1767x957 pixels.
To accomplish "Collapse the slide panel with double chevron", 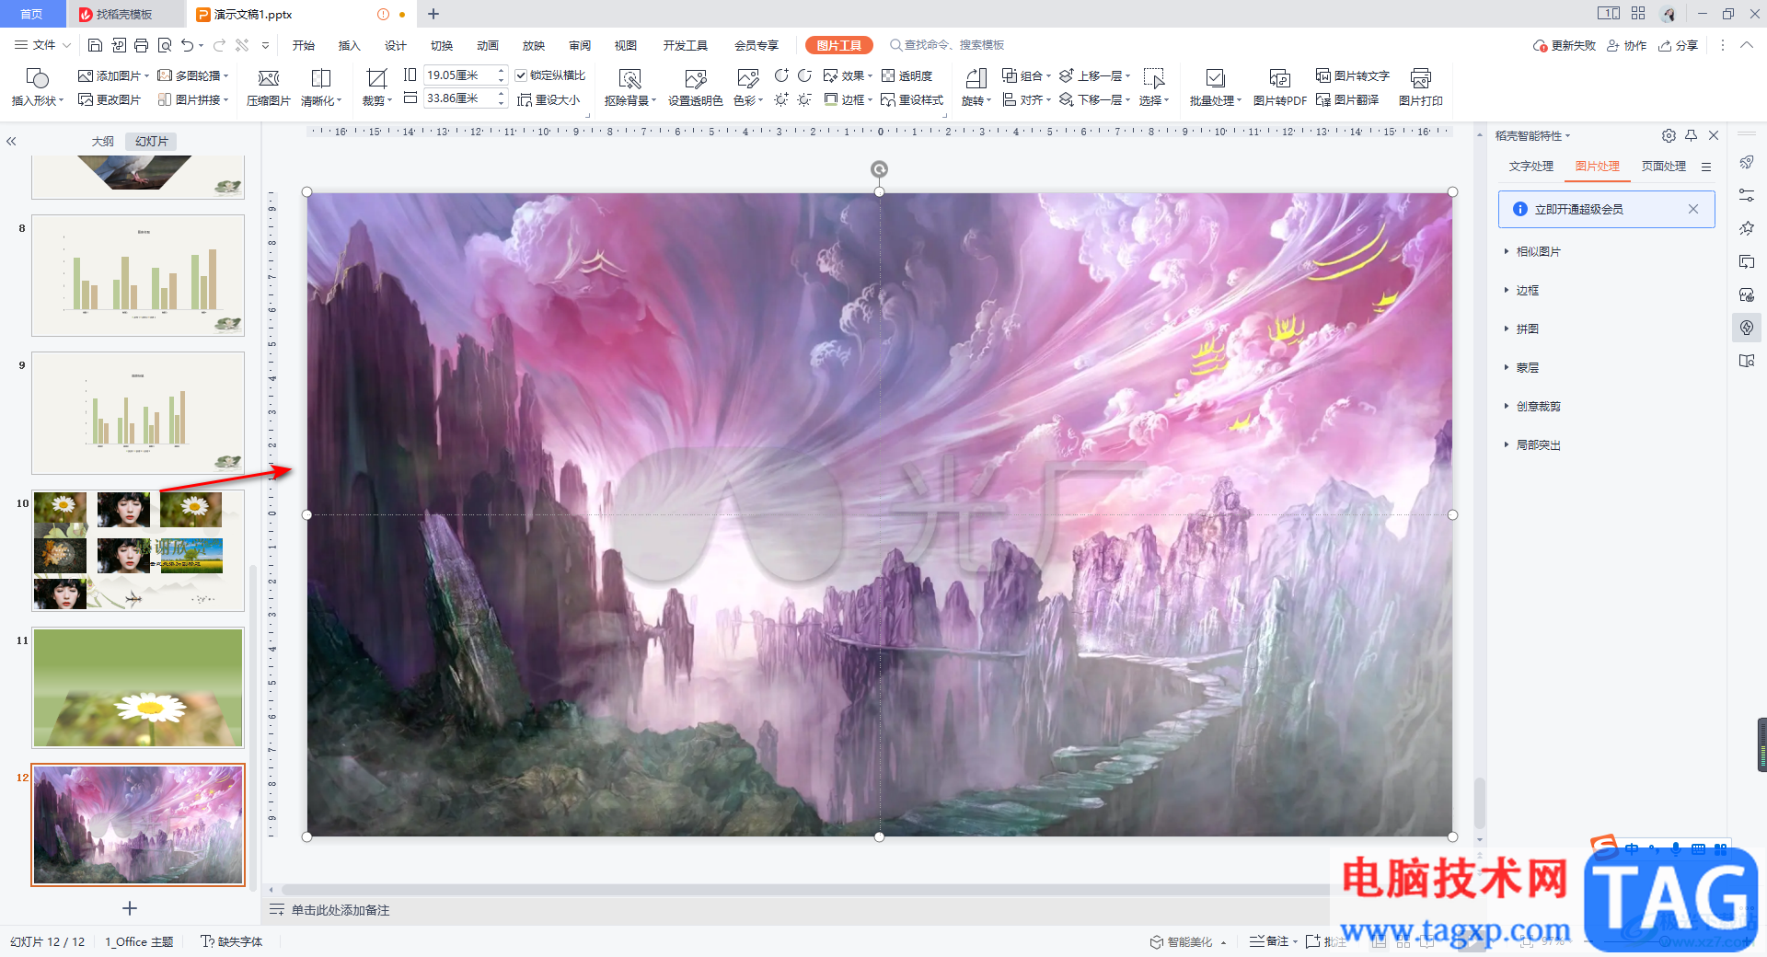I will click(12, 141).
